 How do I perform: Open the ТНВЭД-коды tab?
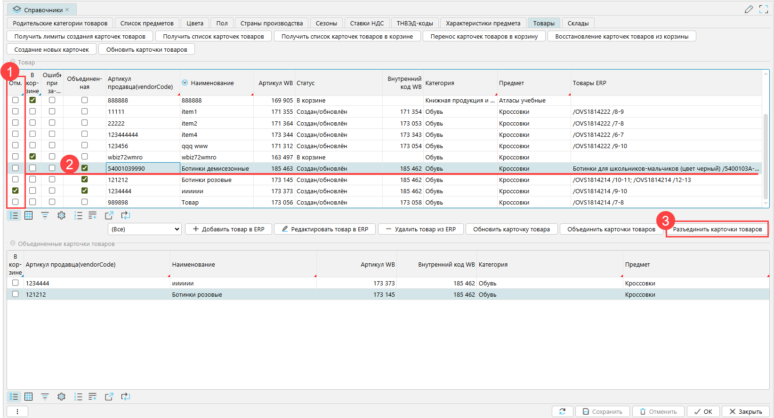(415, 23)
